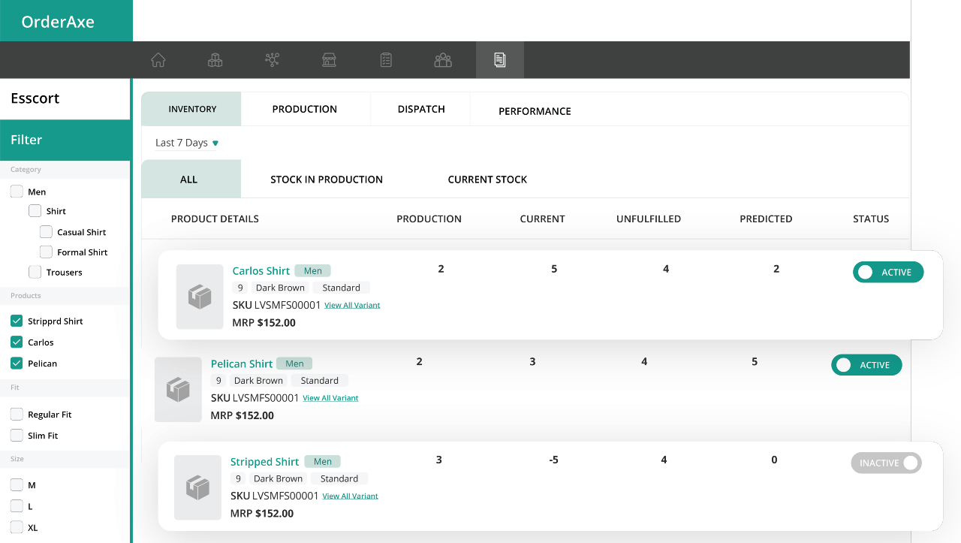The height and width of the screenshot is (543, 961).
Task: Switch to the PRODUCTION tab
Action: tap(304, 109)
